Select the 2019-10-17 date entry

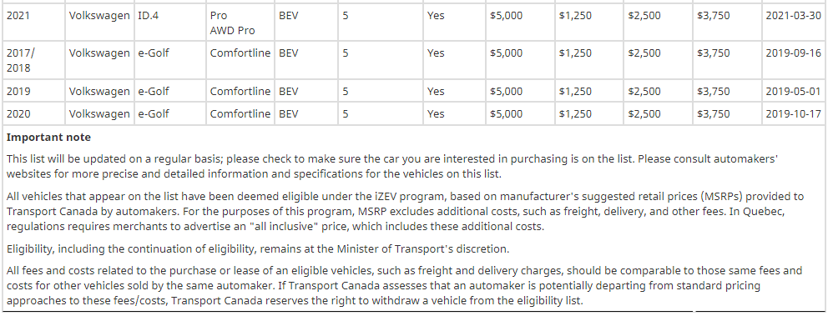coord(794,114)
